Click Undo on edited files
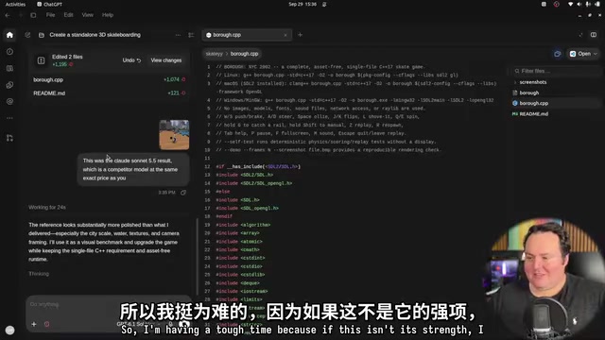Image resolution: width=605 pixels, height=340 pixels. pos(131,60)
